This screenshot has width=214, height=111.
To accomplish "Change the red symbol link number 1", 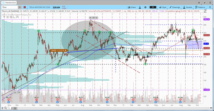I will 24,7.
